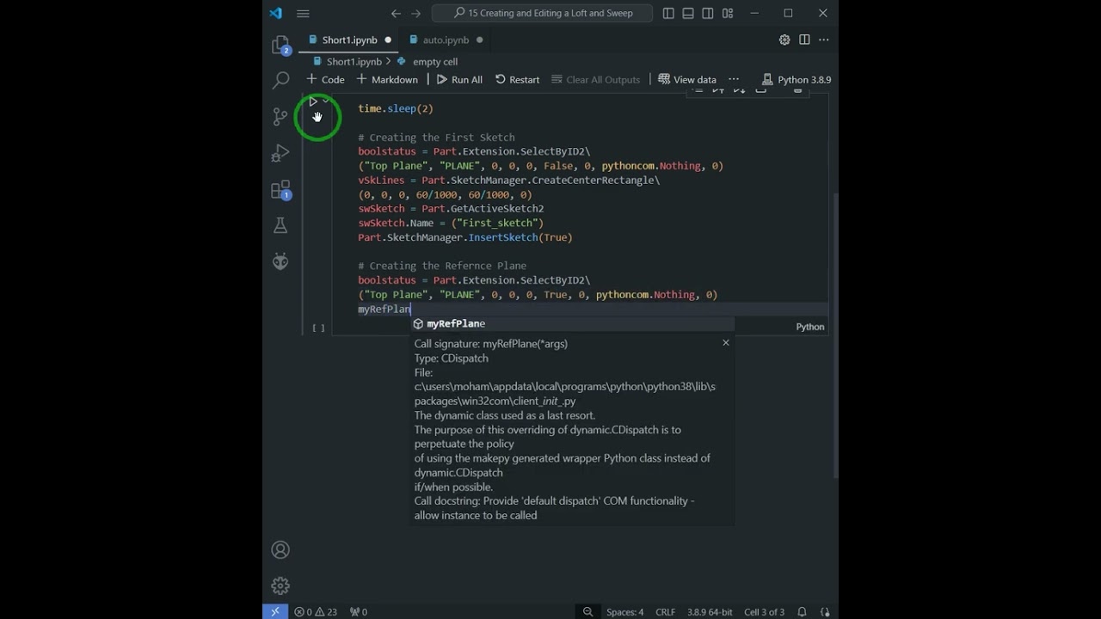Toggle the primary side bar layout
The width and height of the screenshot is (1101, 619).
tap(669, 13)
